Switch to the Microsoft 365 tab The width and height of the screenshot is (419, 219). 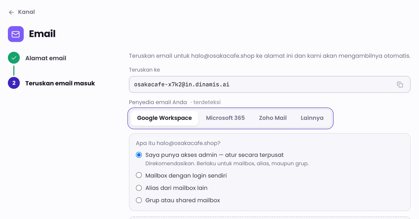pyautogui.click(x=225, y=118)
